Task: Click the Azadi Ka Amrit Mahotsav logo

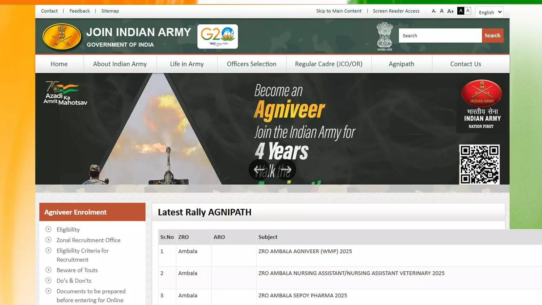Action: [65, 93]
